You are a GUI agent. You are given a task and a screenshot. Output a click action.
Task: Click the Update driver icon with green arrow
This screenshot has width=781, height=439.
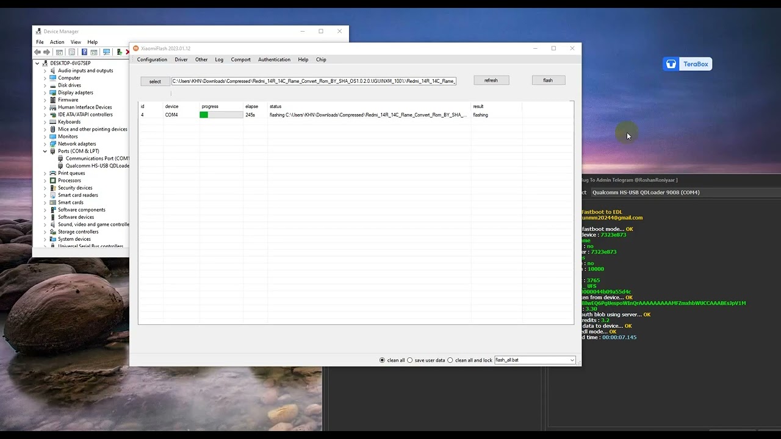(120, 52)
